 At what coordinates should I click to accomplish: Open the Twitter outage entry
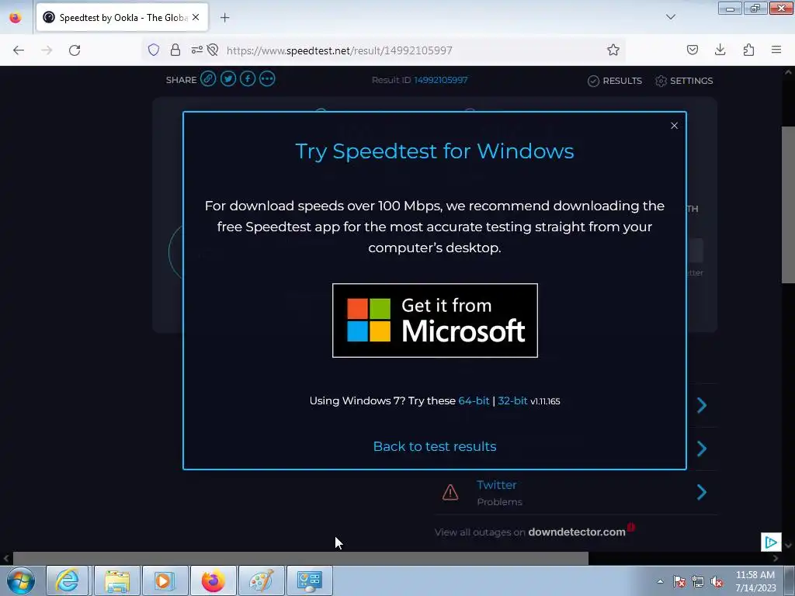point(496,485)
